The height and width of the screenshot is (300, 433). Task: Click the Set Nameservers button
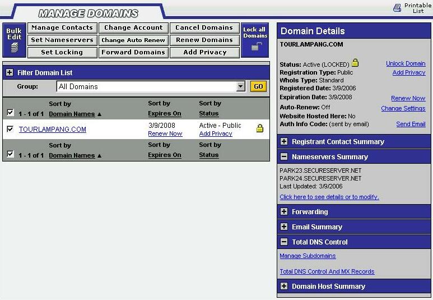[x=62, y=40]
